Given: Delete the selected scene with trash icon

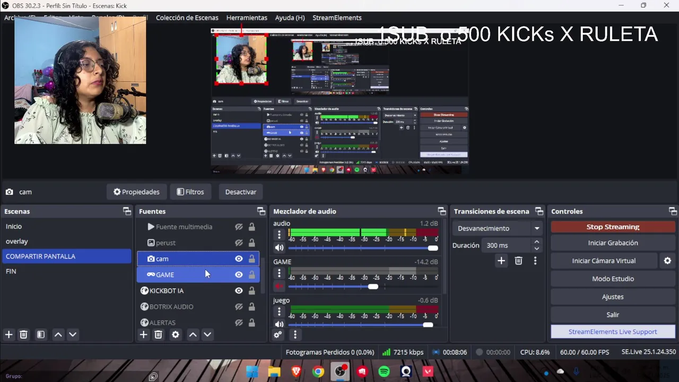Looking at the screenshot, I should 23,335.
